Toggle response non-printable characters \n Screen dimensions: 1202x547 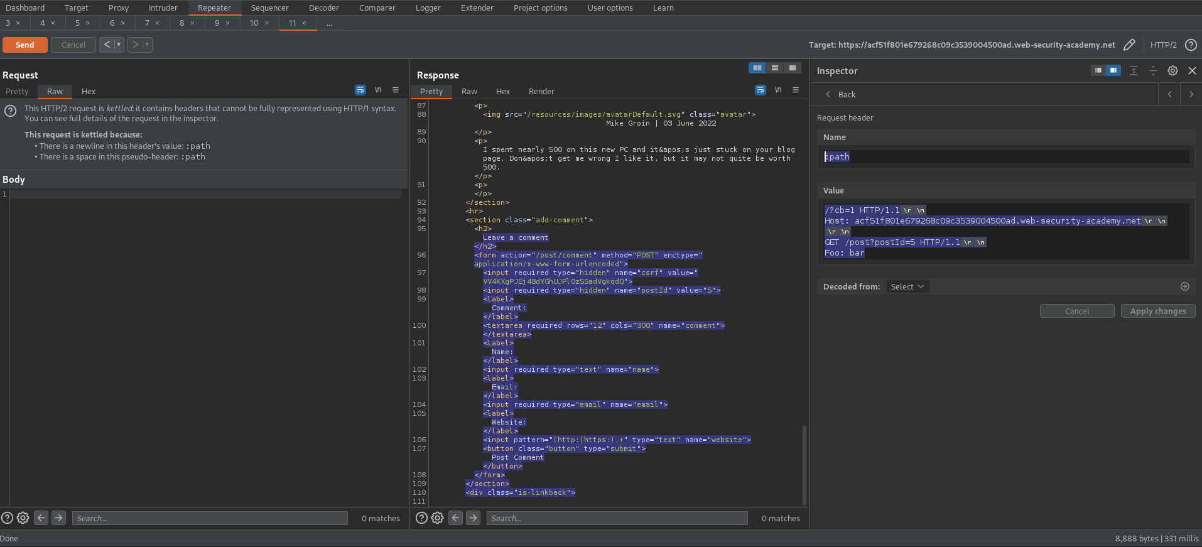coord(778,90)
